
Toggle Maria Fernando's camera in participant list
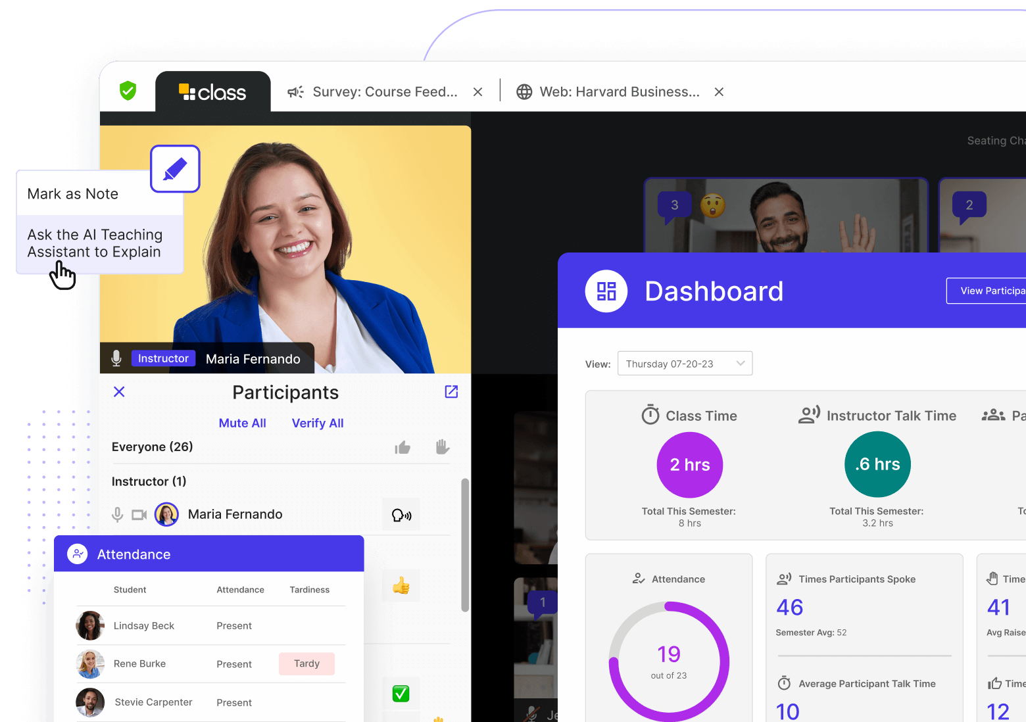pyautogui.click(x=139, y=515)
